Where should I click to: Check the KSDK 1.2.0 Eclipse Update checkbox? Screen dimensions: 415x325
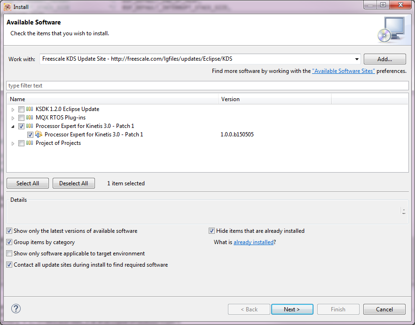(x=22, y=110)
